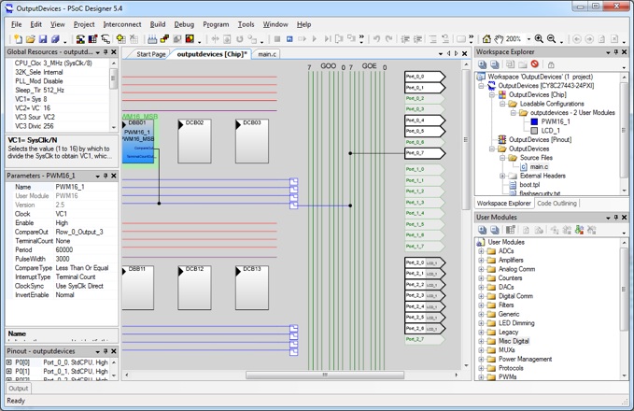This screenshot has width=634, height=411.
Task: Click the red prohibited icon in Workspace Explorer
Action: [x=534, y=64]
